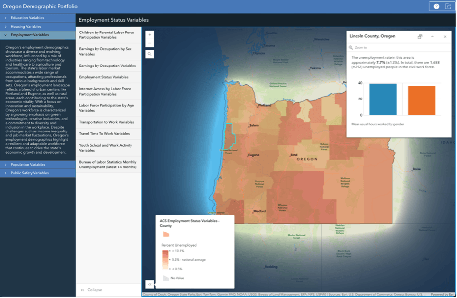Image resolution: width=457 pixels, height=298 pixels.
Task: Open the map search tool
Action: (x=150, y=54)
